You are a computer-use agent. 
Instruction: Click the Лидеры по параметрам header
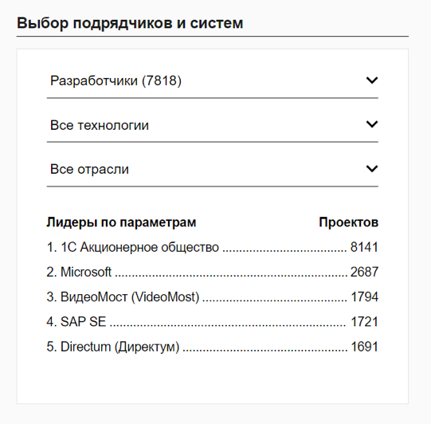(121, 222)
